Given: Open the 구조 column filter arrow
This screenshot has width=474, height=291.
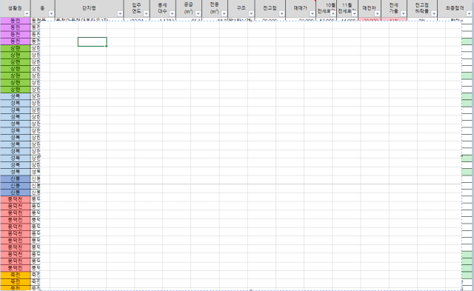Looking at the screenshot, I should [x=251, y=13].
